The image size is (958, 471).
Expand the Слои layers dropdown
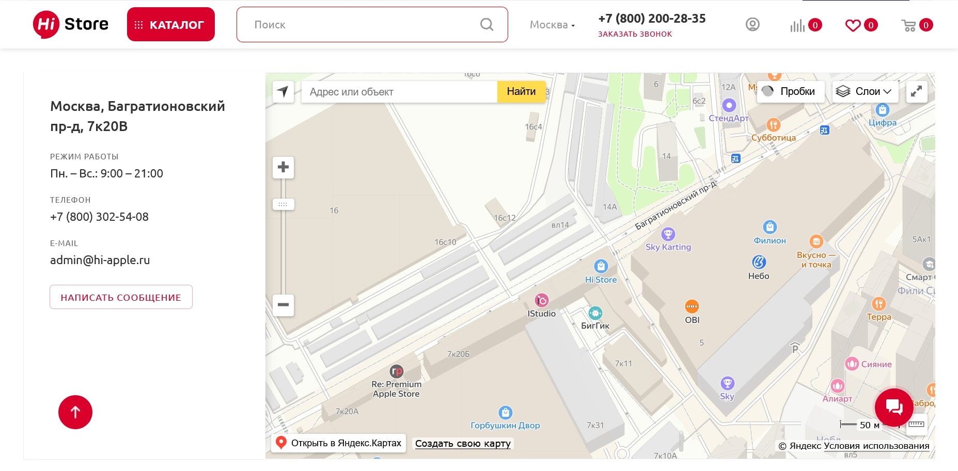pos(865,92)
